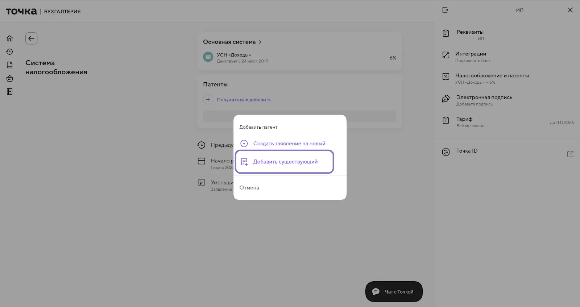
Task: Close the ИП profile panel
Action: click(x=570, y=10)
